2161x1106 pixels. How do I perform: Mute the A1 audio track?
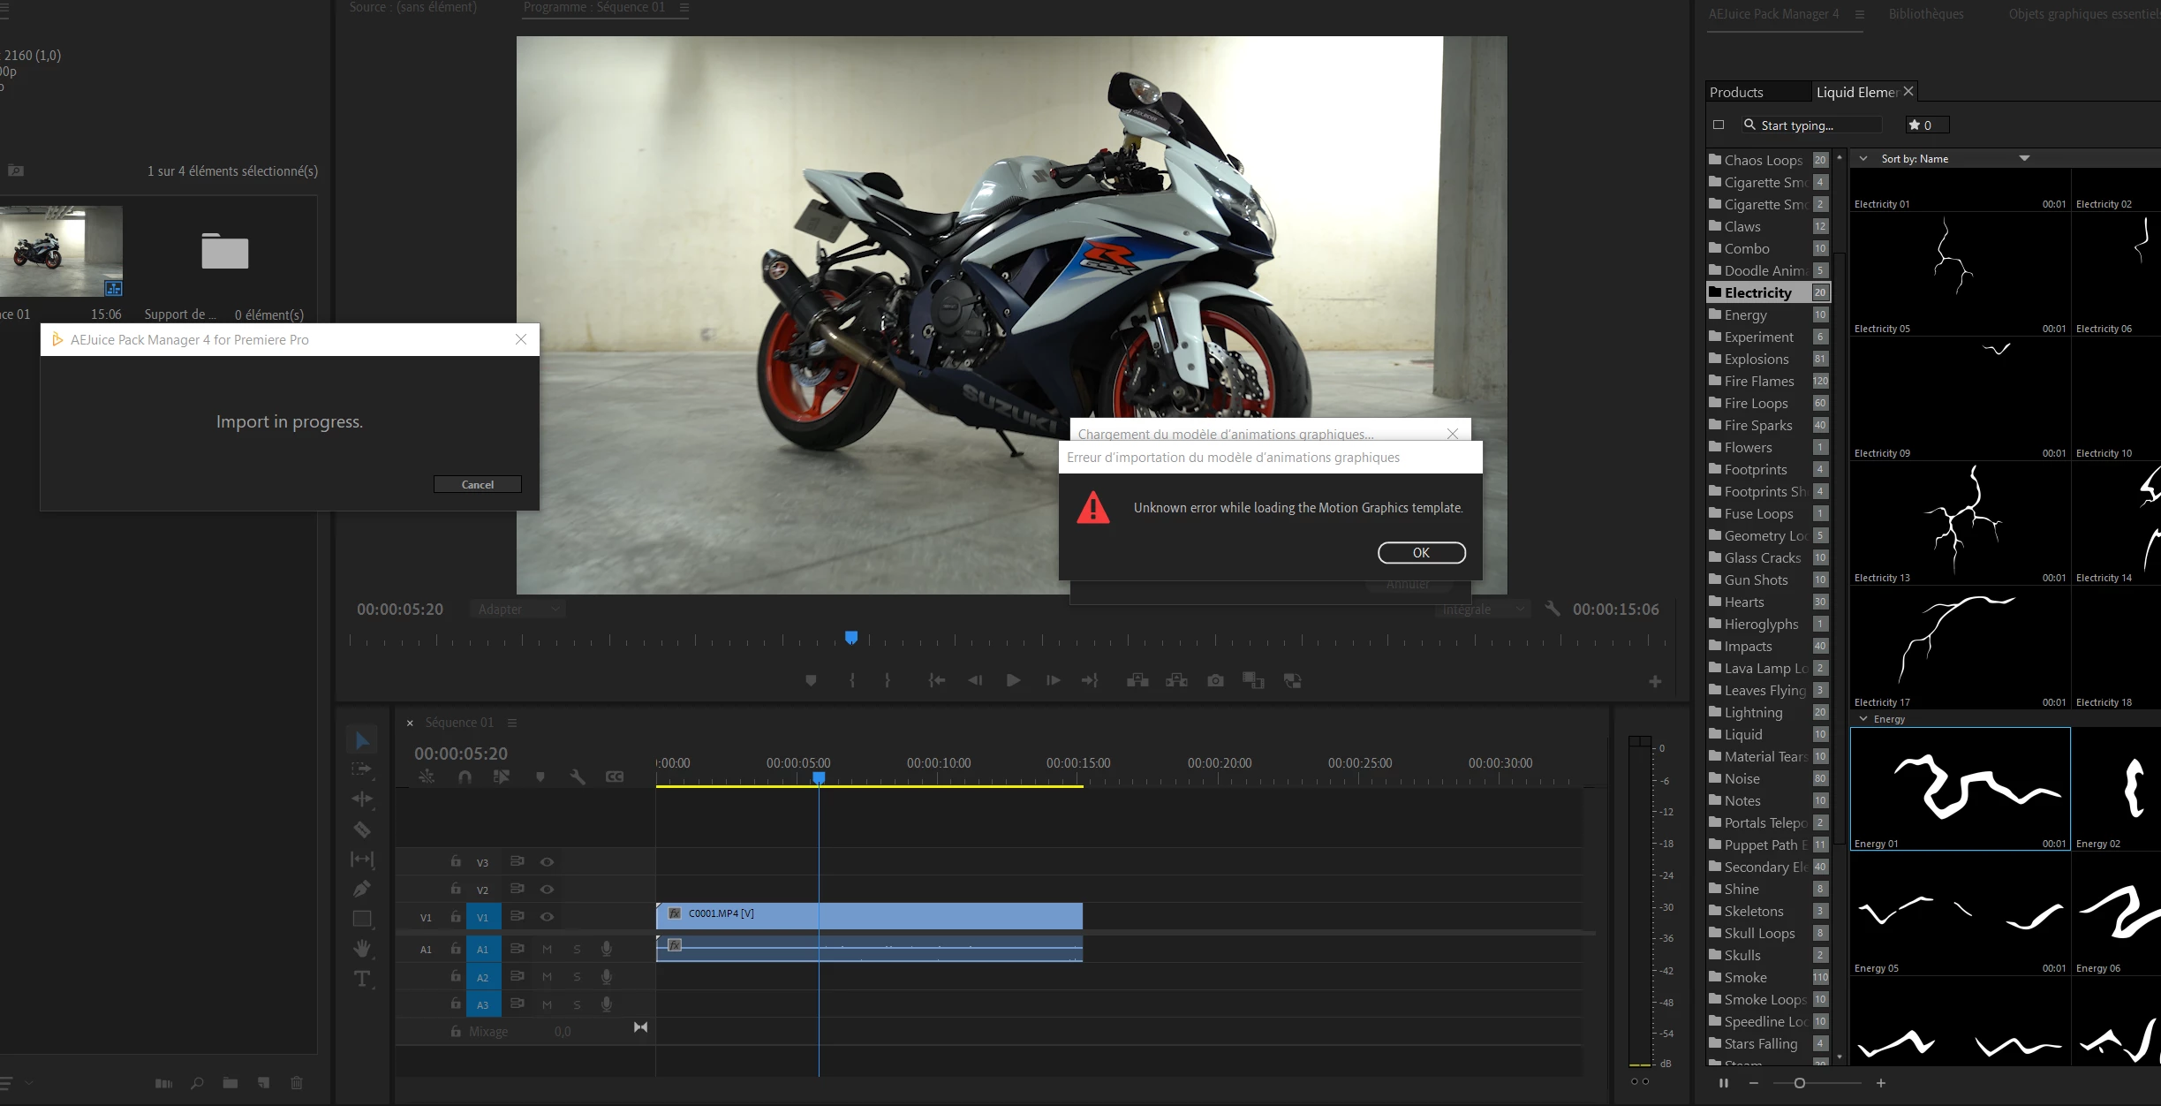(x=547, y=950)
